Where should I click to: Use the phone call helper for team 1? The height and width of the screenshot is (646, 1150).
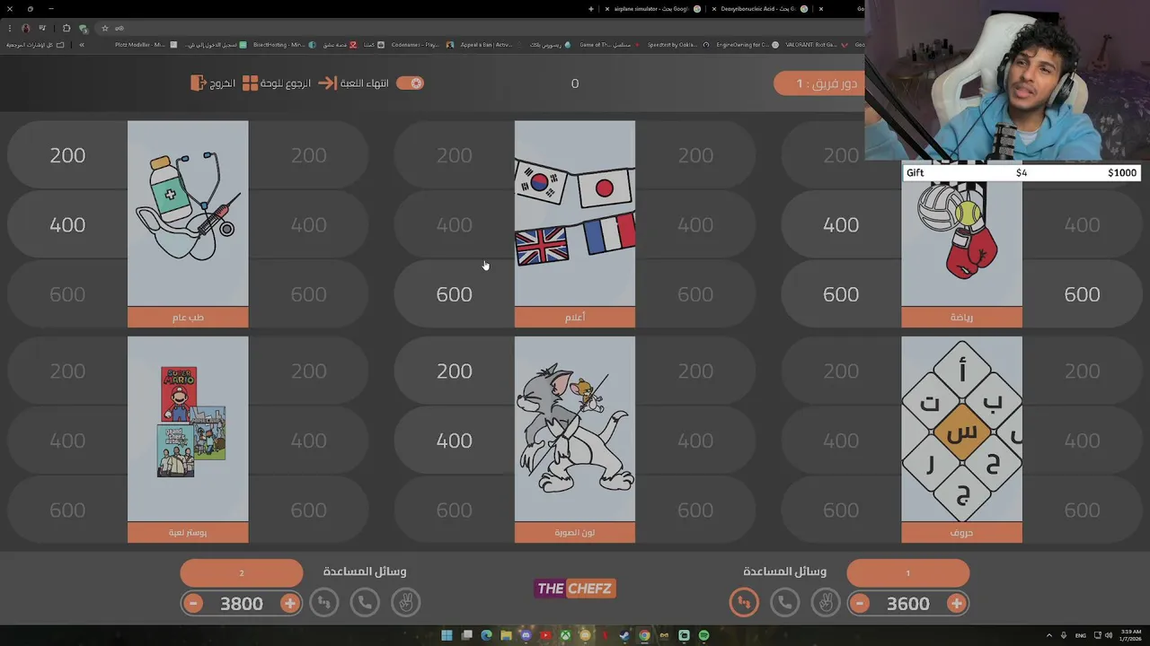pyautogui.click(x=784, y=603)
